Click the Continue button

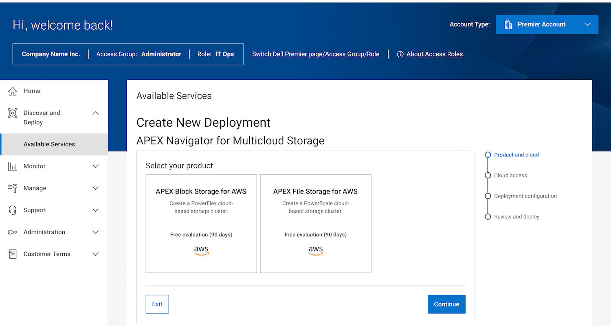(446, 304)
